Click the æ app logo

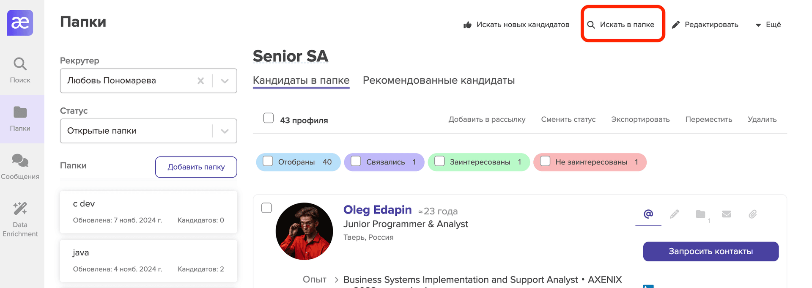20,23
